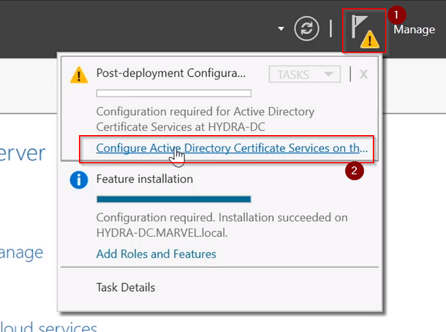Open the Manage menu
446x332 pixels.
point(414,29)
